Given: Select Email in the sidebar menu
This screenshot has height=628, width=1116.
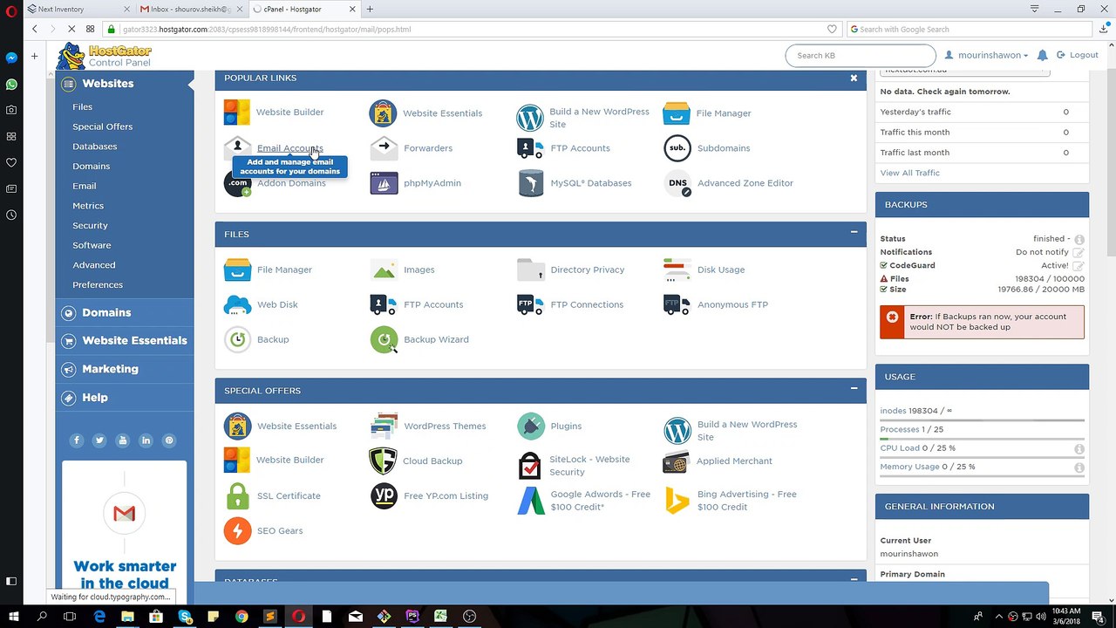Looking at the screenshot, I should 85,186.
